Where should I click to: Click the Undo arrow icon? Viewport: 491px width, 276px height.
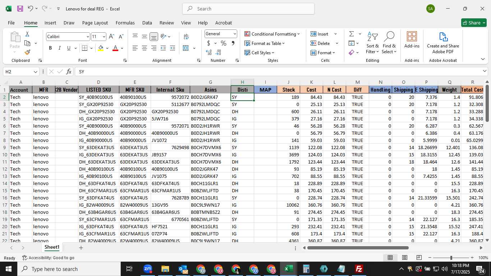point(31,9)
